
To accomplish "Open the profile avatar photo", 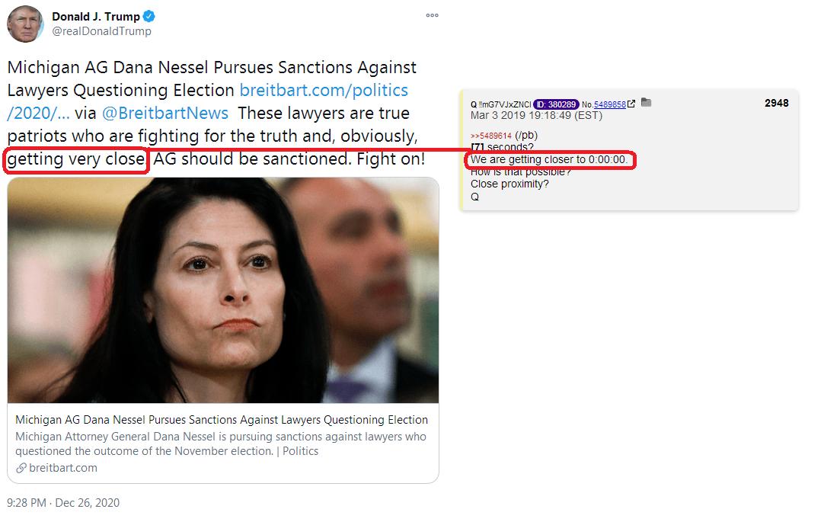I will pyautogui.click(x=24, y=24).
